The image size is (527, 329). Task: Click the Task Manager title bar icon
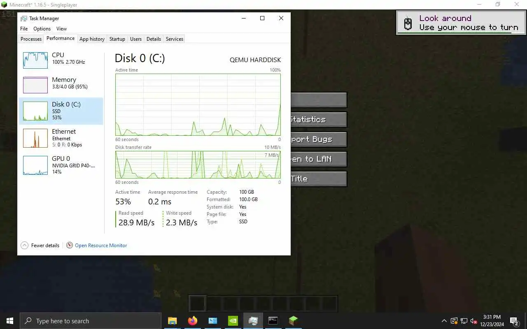pyautogui.click(x=24, y=19)
